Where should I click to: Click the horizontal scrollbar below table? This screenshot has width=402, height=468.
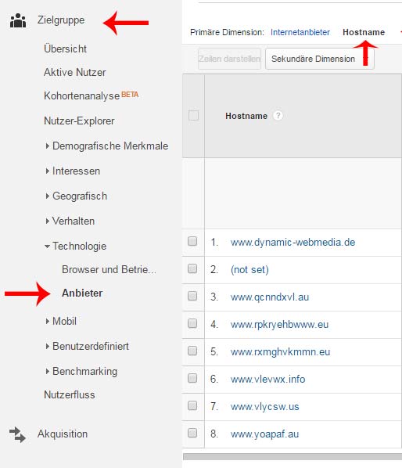[x=293, y=457]
